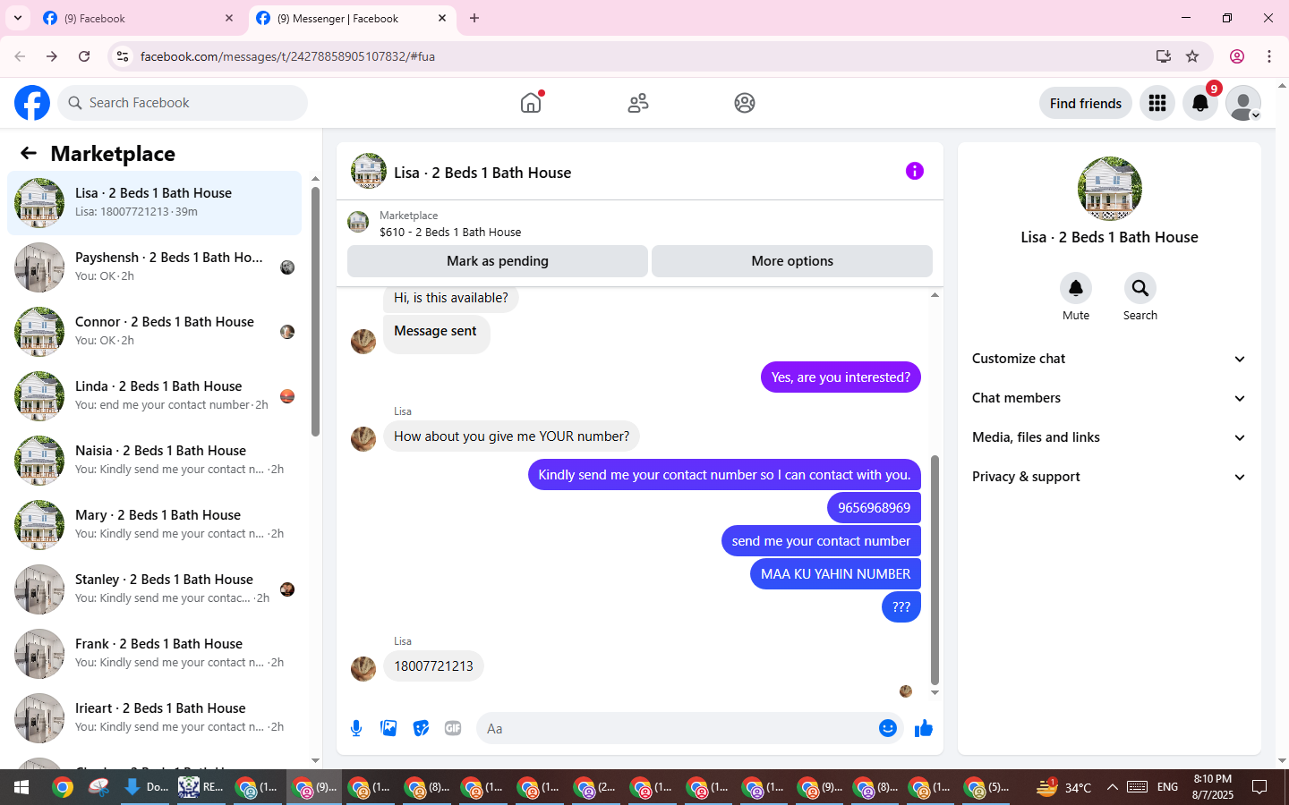Click the Find friends button
This screenshot has width=1289, height=805.
point(1086,103)
